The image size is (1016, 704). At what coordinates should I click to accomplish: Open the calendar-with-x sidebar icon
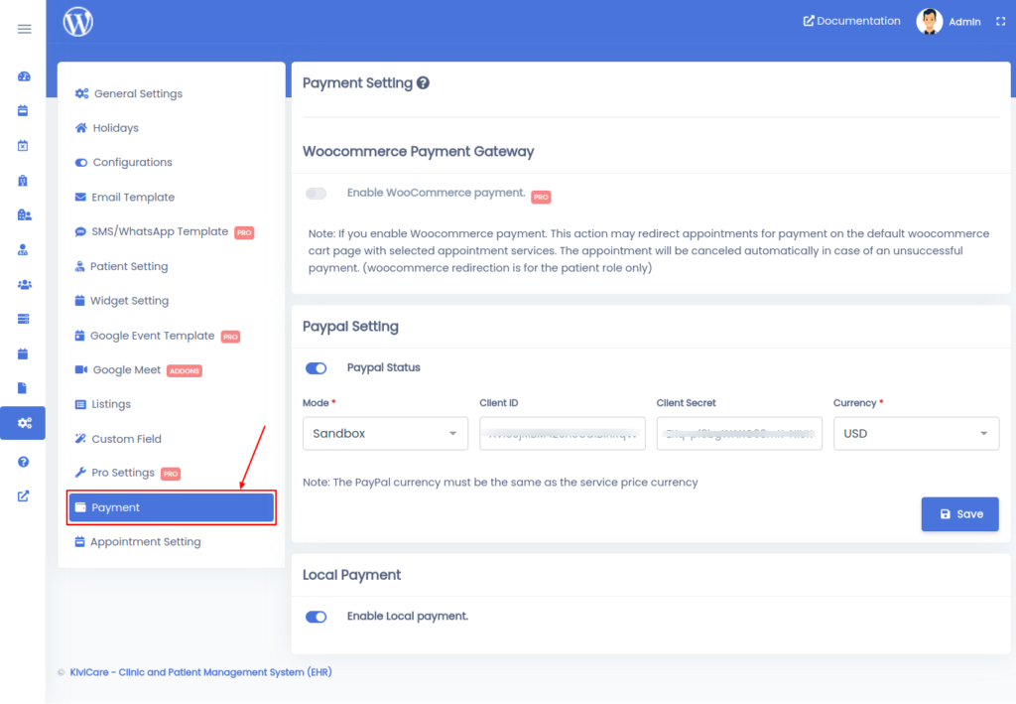(x=23, y=146)
